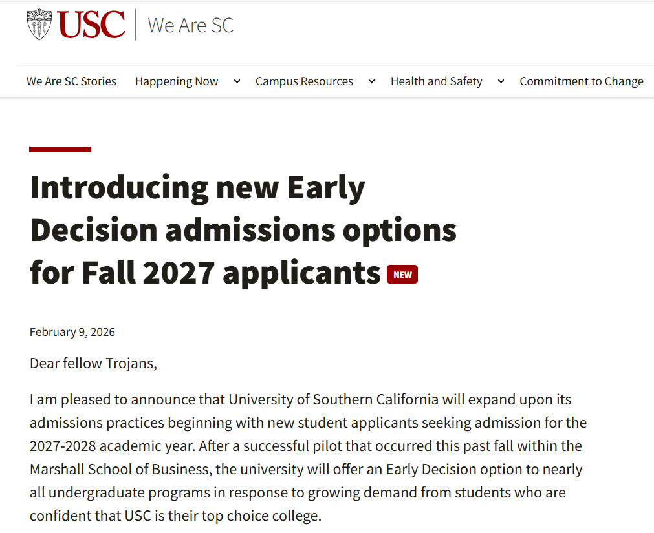Select the Health and Safety navigation label

pyautogui.click(x=436, y=81)
